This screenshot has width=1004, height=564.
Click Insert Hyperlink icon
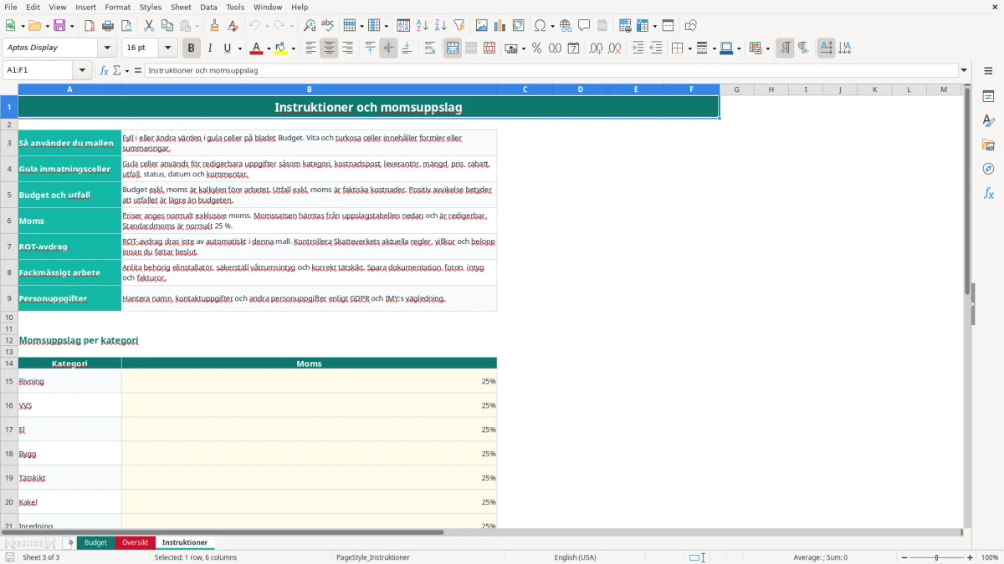pyautogui.click(x=566, y=26)
